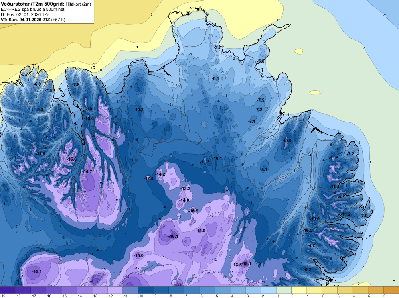Select the -13.5 temperature label
The image size is (399, 298).
pos(237,265)
